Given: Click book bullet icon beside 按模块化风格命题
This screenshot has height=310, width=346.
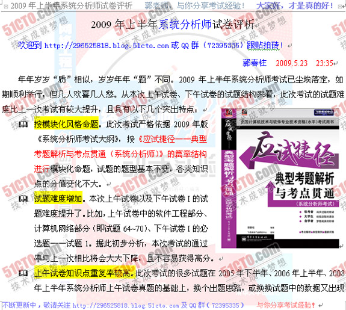Looking at the screenshot, I should click(23, 125).
